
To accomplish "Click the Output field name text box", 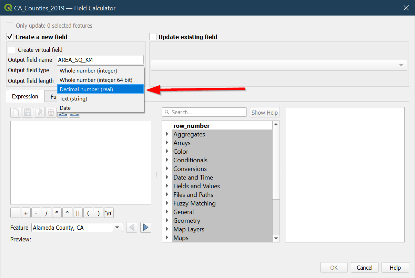I will (x=100, y=60).
